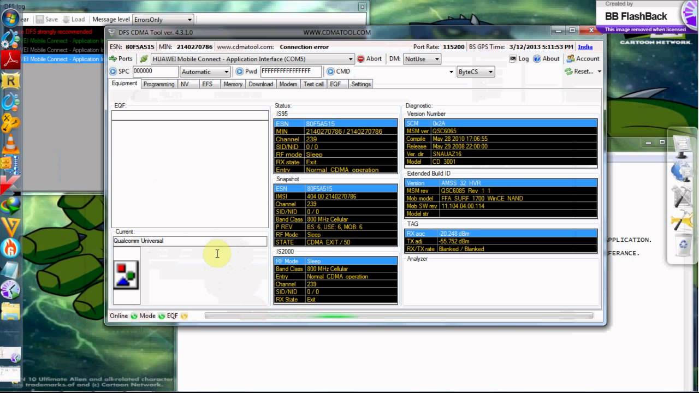Click the bottom progress bar
Screen dimensions: 699x393
(x=399, y=315)
